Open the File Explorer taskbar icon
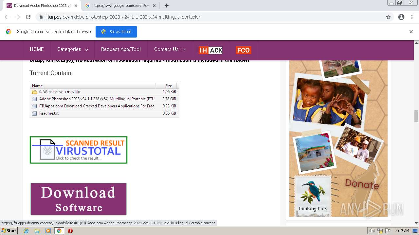The width and height of the screenshot is (419, 235). 37,231
